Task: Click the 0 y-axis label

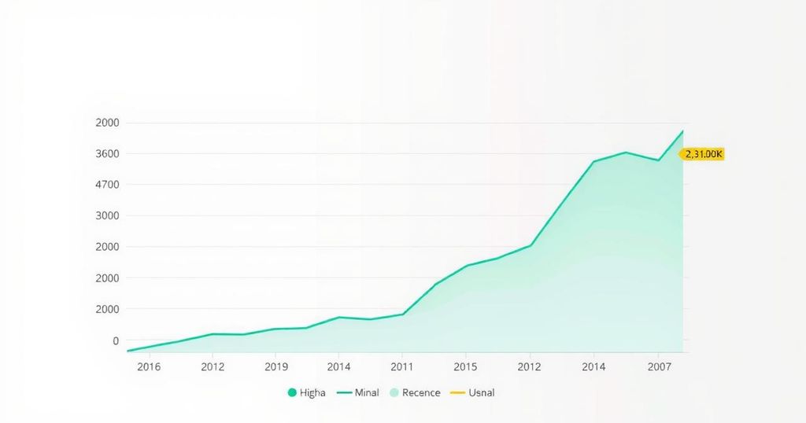Action: click(x=116, y=340)
